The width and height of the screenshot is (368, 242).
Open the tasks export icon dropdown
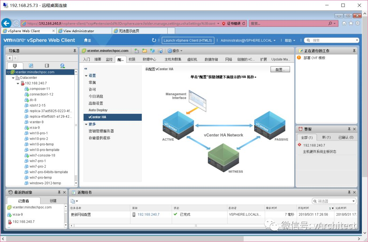[74, 201]
